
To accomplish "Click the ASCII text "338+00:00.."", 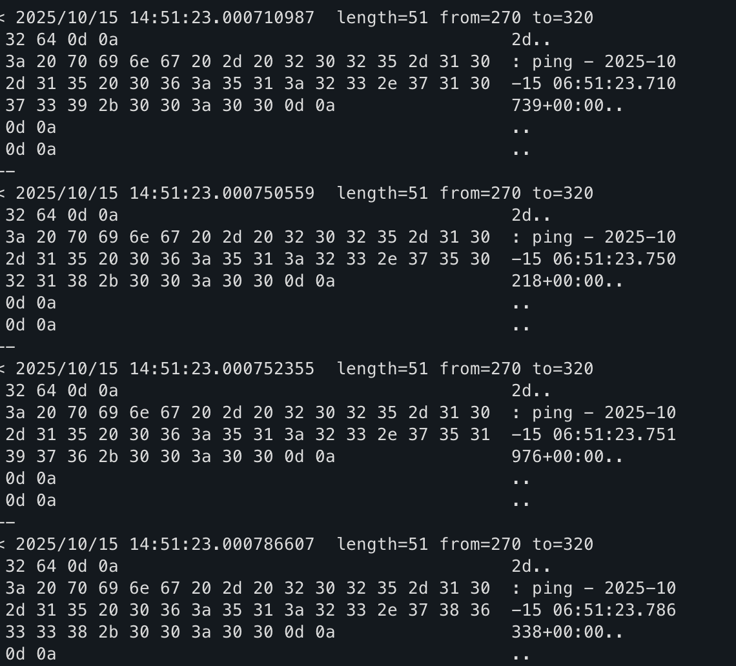I will tap(567, 632).
